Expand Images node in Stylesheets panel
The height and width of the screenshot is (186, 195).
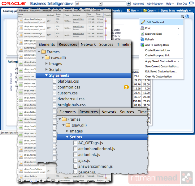click(x=46, y=63)
